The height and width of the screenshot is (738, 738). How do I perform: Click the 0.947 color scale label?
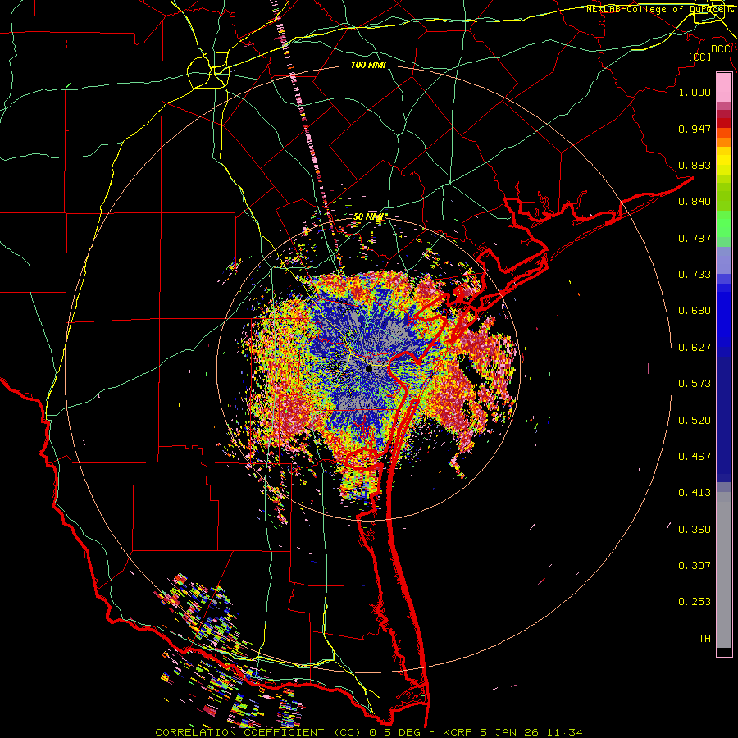pos(695,129)
